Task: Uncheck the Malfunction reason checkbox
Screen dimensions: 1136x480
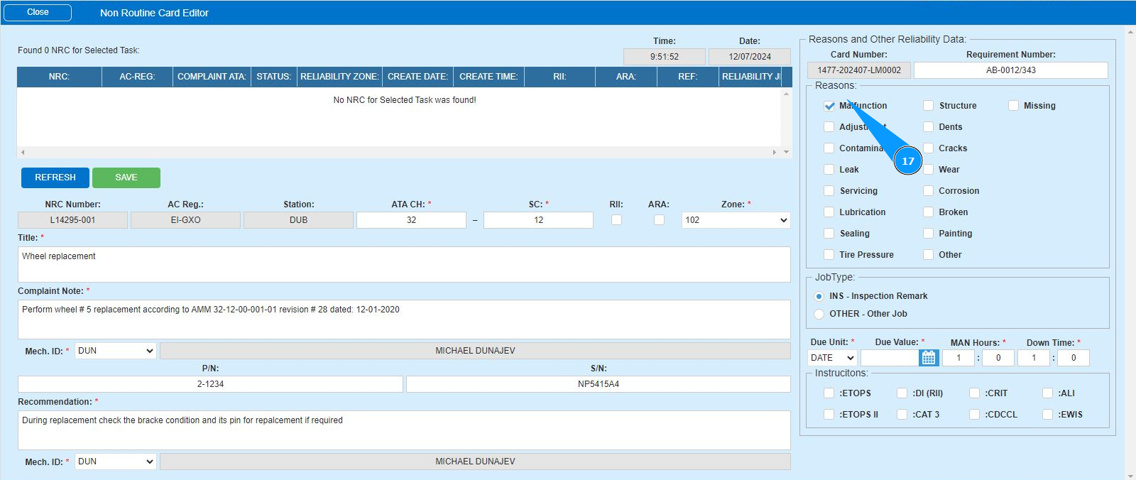Action: (829, 106)
